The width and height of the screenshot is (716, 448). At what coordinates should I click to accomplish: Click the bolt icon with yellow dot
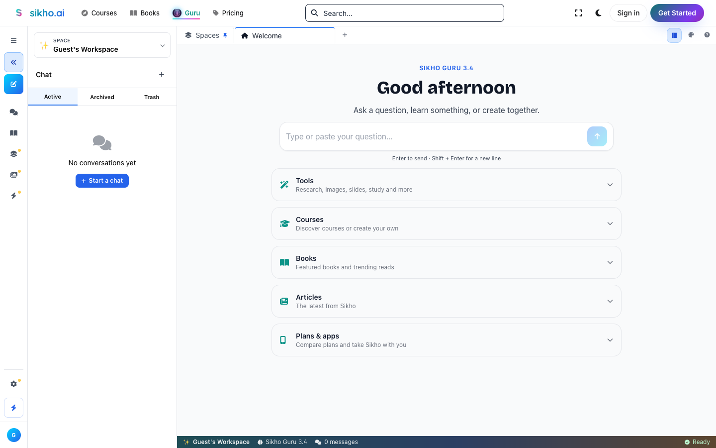[x=13, y=196]
